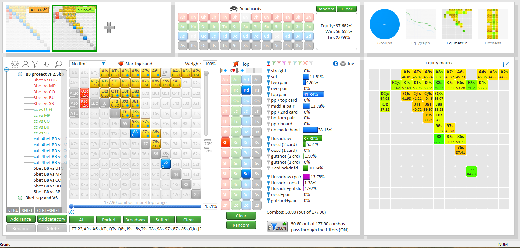Open the No limit game type dropdown
The width and height of the screenshot is (520, 248).
88,64
